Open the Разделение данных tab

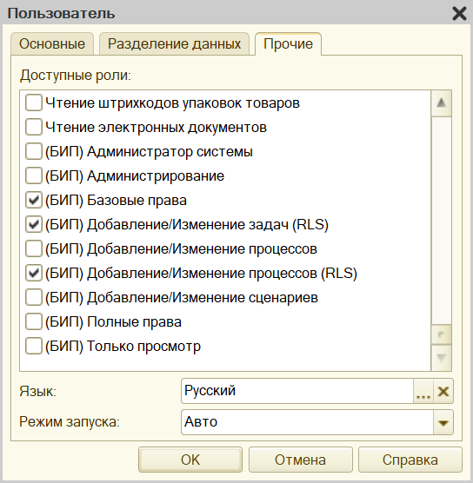[174, 43]
